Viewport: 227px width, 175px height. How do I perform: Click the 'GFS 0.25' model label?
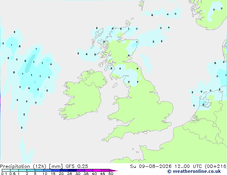click(x=77, y=166)
